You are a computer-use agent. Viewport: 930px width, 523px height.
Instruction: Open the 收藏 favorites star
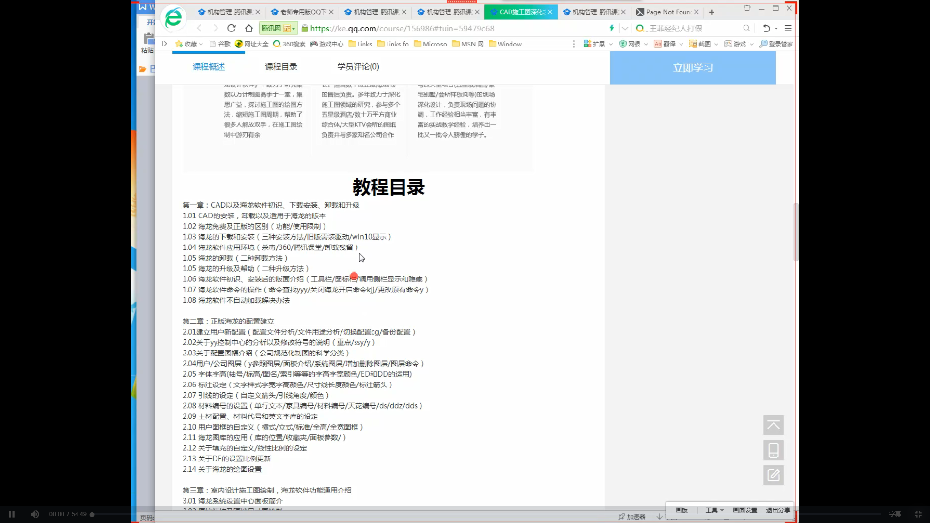179,44
